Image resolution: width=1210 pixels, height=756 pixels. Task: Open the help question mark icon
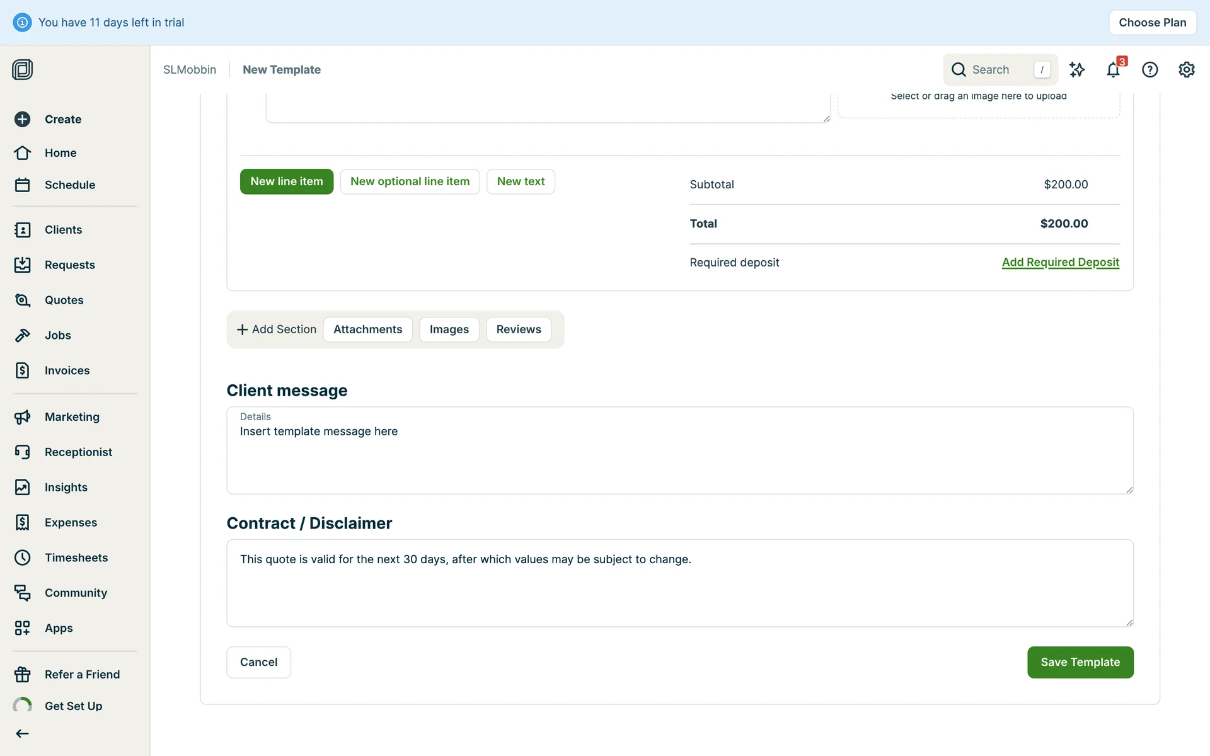(x=1149, y=70)
